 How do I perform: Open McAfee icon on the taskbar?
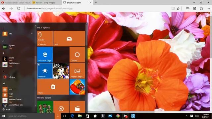point(126,116)
